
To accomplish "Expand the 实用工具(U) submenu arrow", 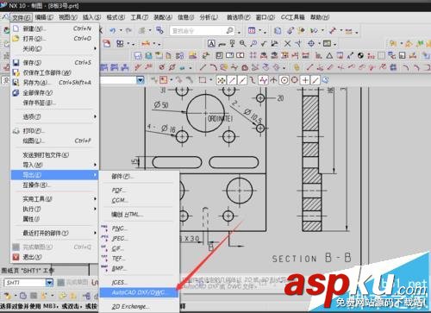I will tap(95, 198).
